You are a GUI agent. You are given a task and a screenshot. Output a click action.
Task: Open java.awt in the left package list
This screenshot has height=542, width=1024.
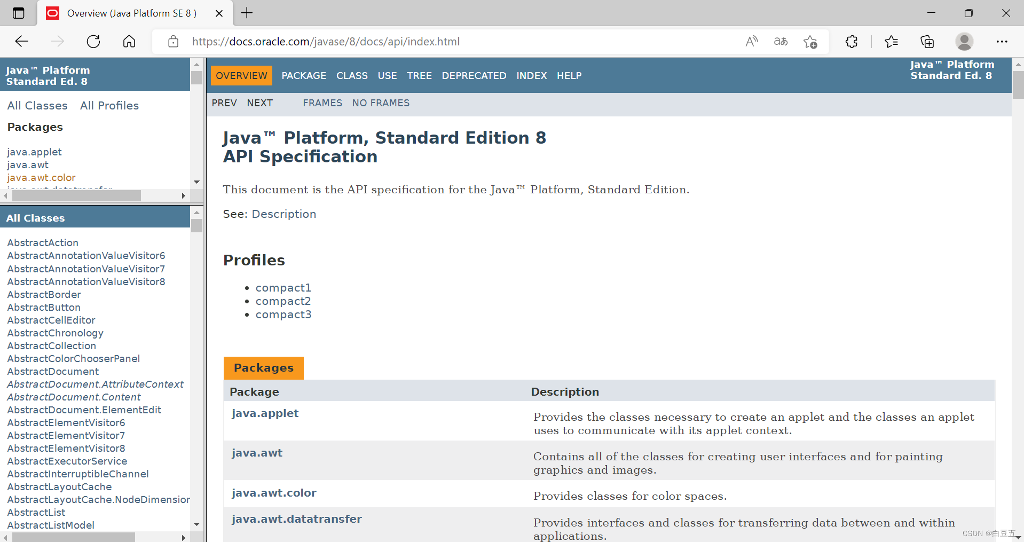(x=28, y=165)
